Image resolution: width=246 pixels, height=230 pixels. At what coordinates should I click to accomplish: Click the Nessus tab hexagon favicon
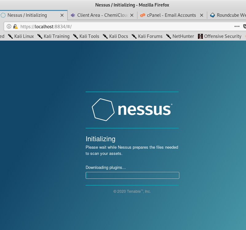click(x=3, y=15)
